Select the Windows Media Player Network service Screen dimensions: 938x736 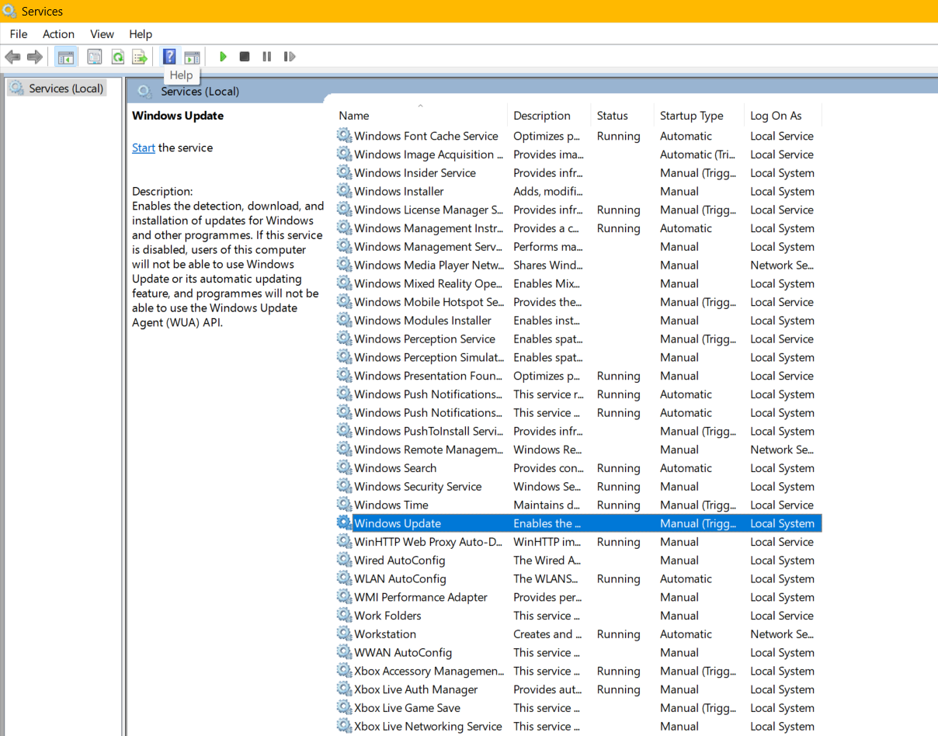578,266
